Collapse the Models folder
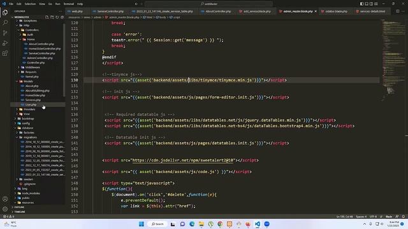The image size is (408, 229). [x=28, y=81]
